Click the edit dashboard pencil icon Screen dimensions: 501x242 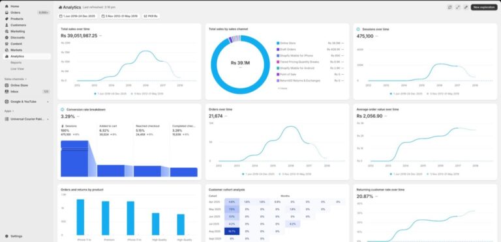(x=466, y=7)
